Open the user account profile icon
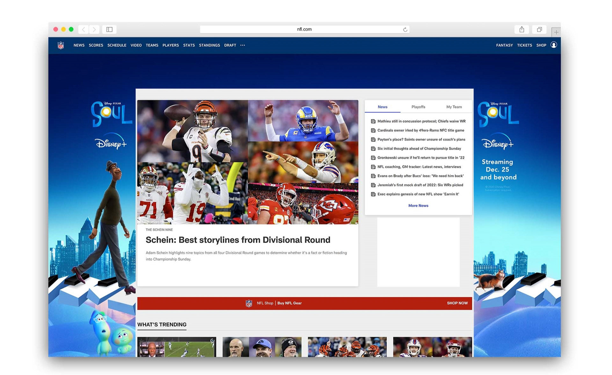612x375 pixels. 554,45
